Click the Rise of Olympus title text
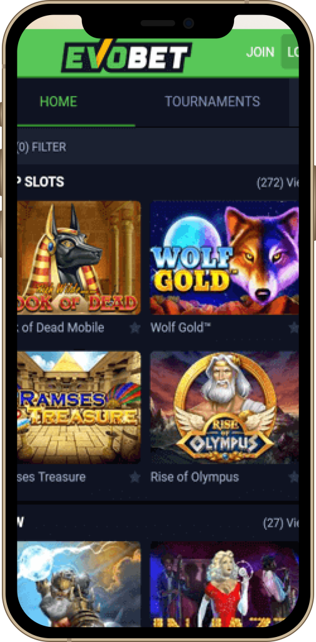 [195, 477]
